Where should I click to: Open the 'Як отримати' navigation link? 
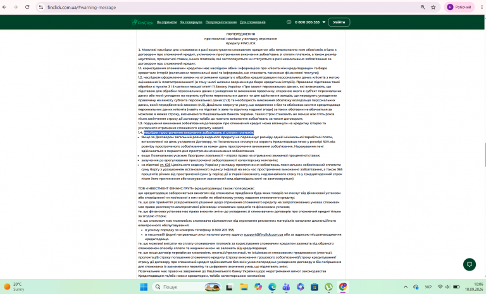point(167,22)
